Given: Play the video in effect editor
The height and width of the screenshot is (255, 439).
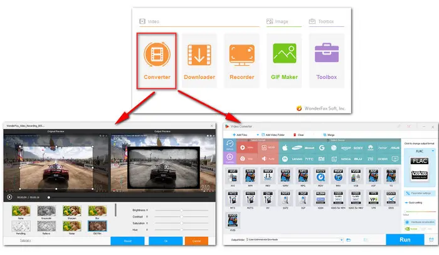Looking at the screenshot, I should click(x=9, y=197).
